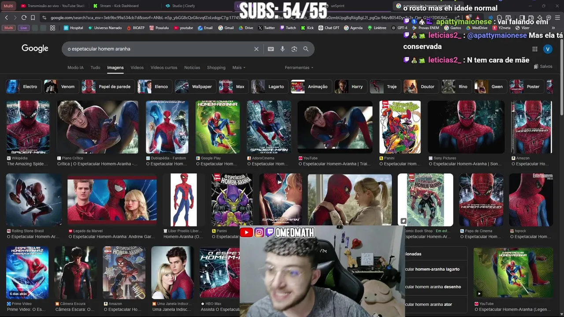Expand the Mais dropdown
This screenshot has height=317, width=564.
tap(239, 67)
